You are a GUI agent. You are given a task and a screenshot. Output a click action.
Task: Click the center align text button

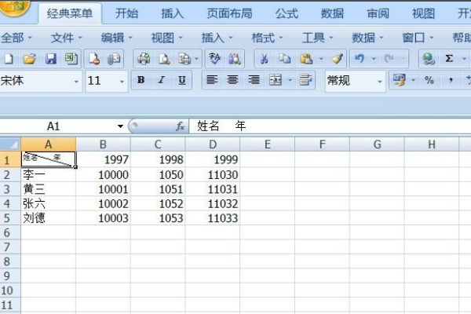(232, 80)
